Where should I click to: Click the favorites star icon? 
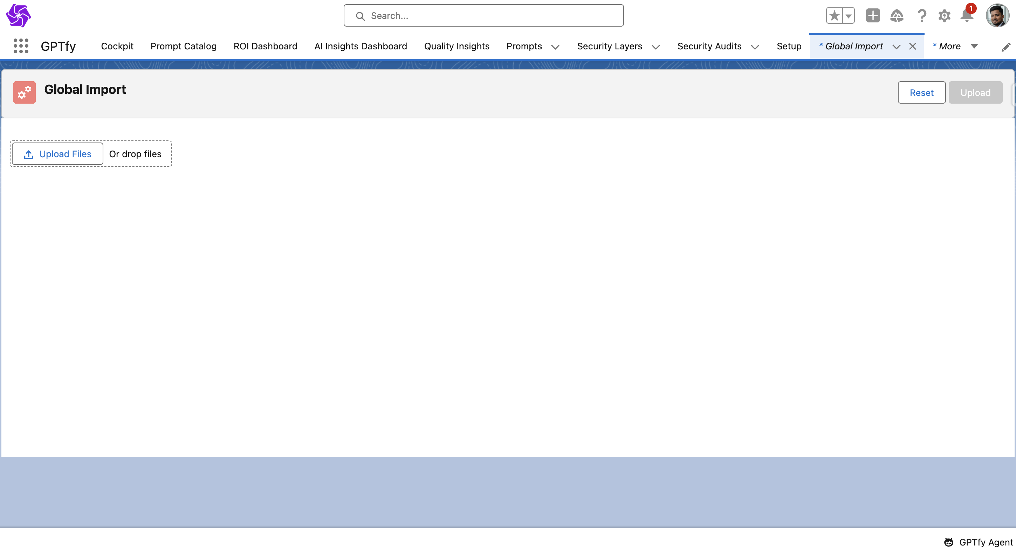click(834, 16)
